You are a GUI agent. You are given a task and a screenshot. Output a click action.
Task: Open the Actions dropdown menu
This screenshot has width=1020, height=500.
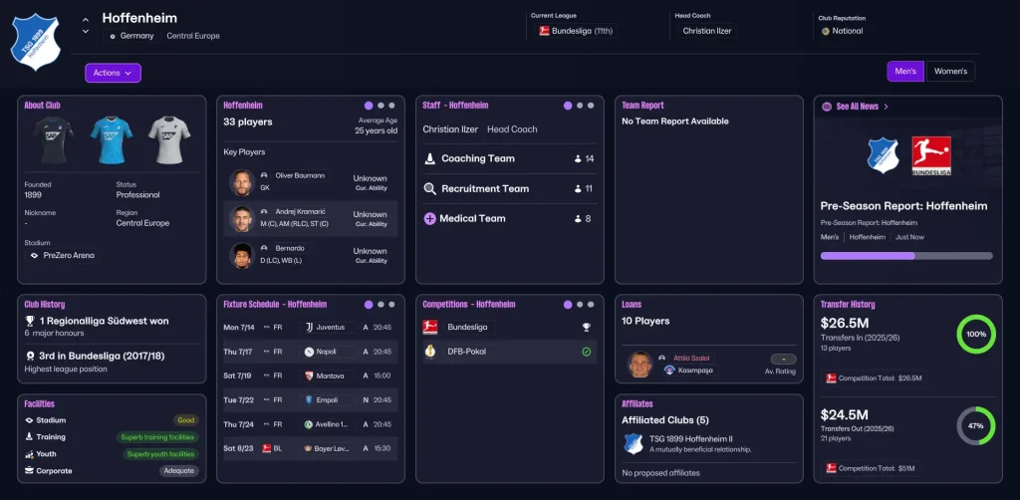(113, 73)
